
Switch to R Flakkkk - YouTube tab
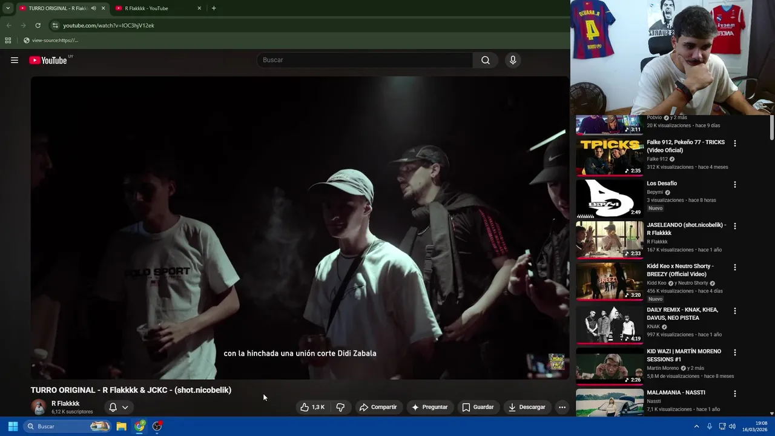click(x=157, y=8)
